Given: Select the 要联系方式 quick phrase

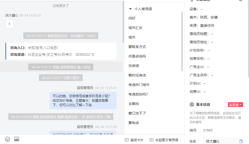Looking at the screenshot, I should 137,47.
